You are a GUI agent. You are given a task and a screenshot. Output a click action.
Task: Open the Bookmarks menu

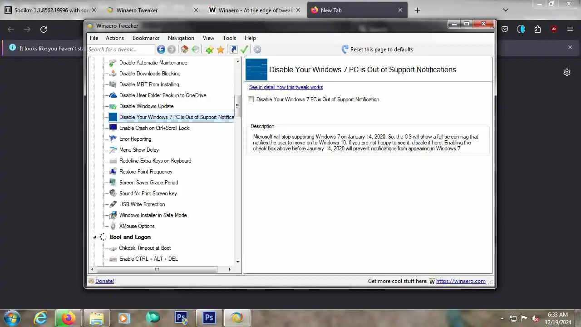(x=146, y=38)
